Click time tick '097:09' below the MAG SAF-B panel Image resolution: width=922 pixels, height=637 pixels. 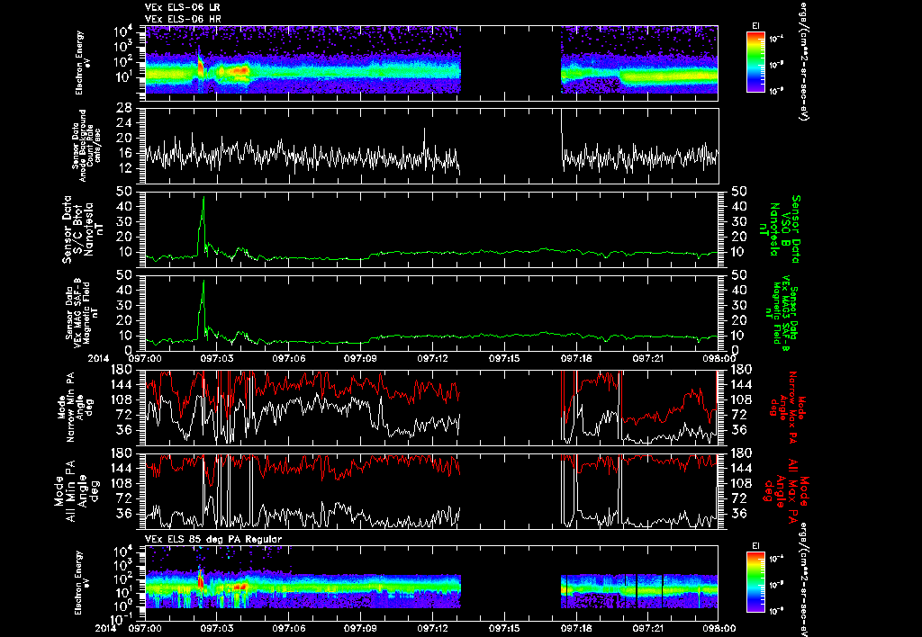point(360,358)
